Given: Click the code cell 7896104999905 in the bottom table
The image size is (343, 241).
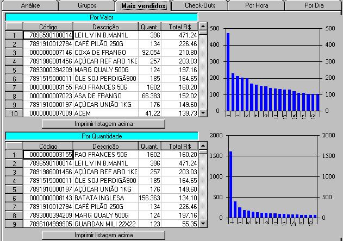Looking at the screenshot, I should pos(48,224).
